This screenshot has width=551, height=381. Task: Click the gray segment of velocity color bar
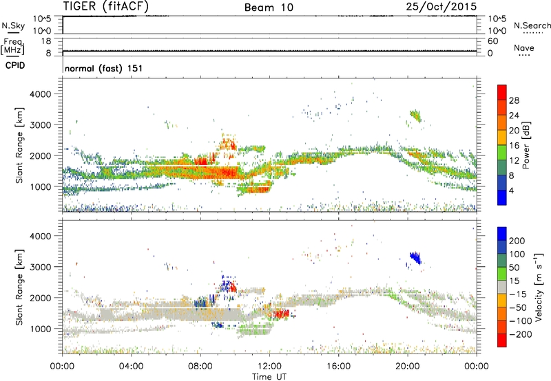502,287
